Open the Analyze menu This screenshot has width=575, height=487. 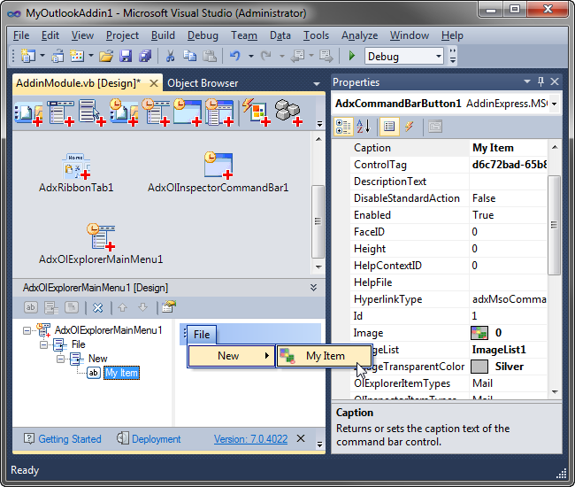pos(360,35)
